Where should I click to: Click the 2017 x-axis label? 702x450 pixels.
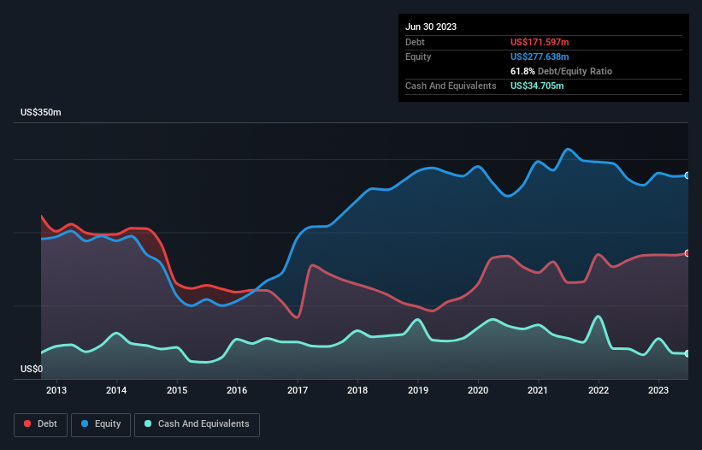pyautogui.click(x=298, y=390)
